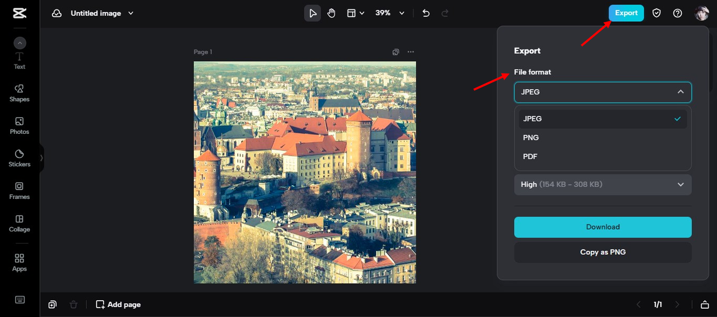The width and height of the screenshot is (717, 317).
Task: Expand the collapsed left side panel handle
Action: (x=41, y=158)
